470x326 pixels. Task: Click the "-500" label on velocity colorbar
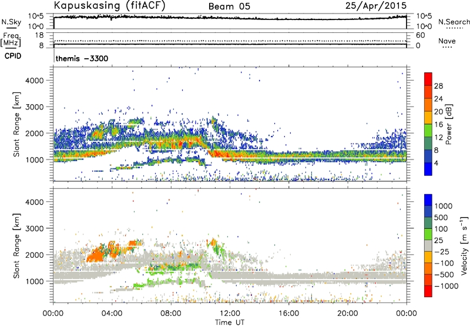coord(444,275)
